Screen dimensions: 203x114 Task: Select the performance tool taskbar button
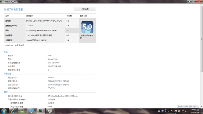41,111
